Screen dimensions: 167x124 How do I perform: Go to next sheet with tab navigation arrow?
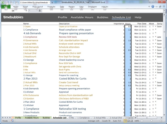point(7,118)
